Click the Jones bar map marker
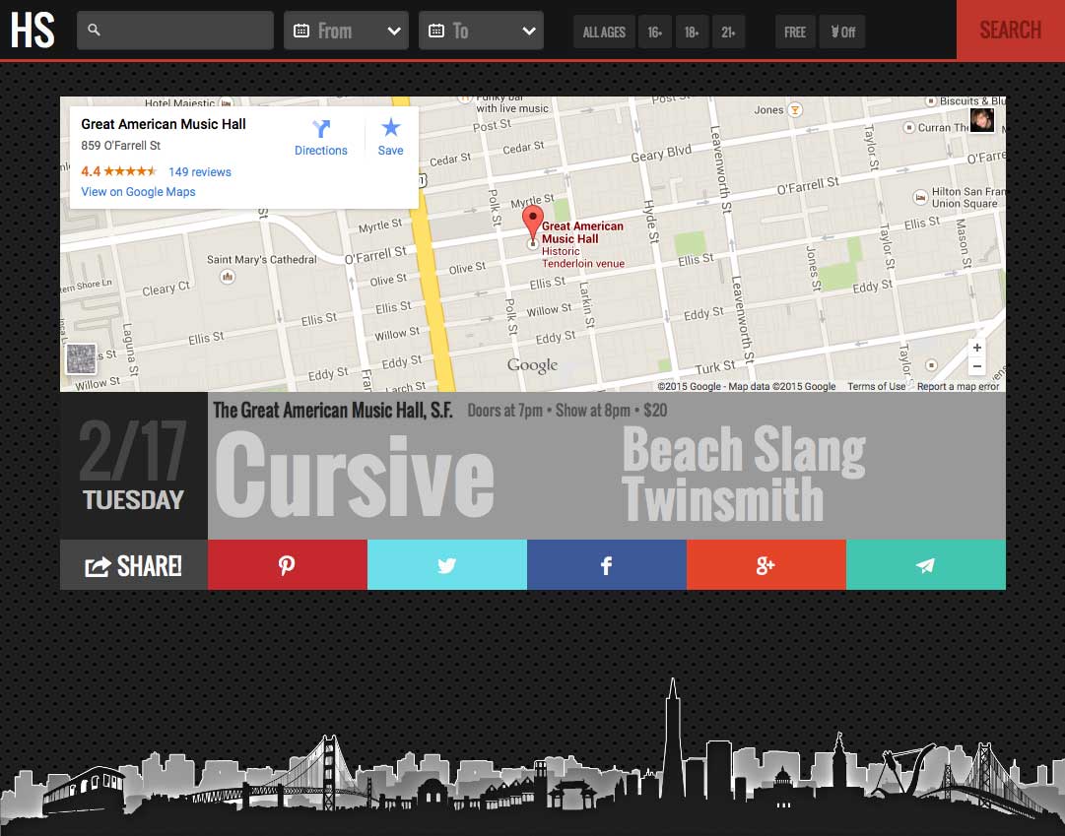The width and height of the screenshot is (1065, 836). point(795,110)
